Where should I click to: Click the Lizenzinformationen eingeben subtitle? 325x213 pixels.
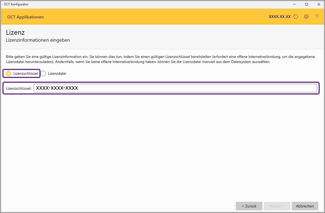[x=38, y=40]
